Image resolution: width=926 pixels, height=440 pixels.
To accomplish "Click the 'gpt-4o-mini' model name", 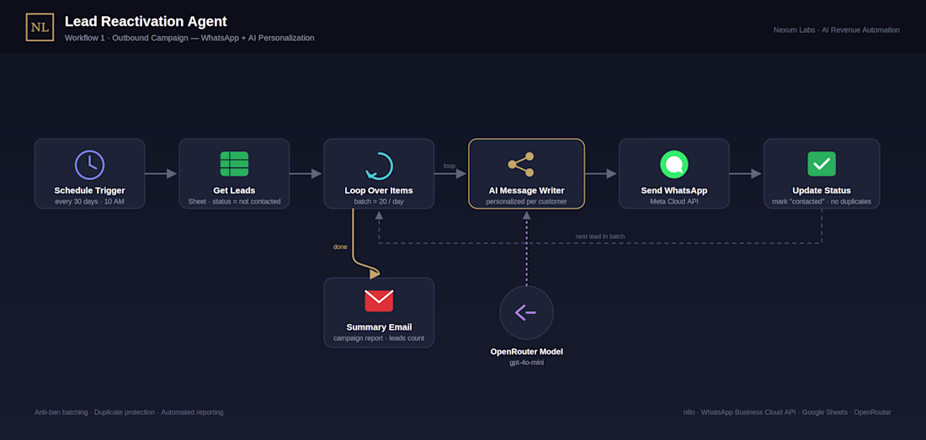I will click(526, 363).
